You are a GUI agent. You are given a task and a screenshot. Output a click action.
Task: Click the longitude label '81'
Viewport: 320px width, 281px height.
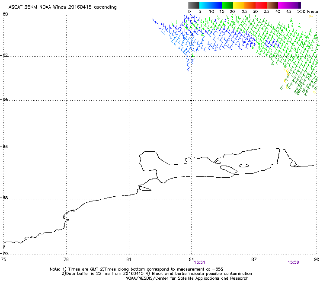pyautogui.click(x=128, y=259)
